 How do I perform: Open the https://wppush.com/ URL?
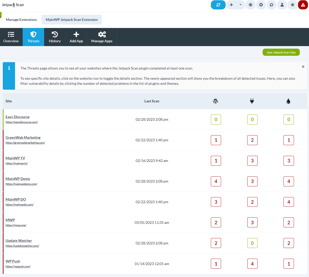[18, 267]
